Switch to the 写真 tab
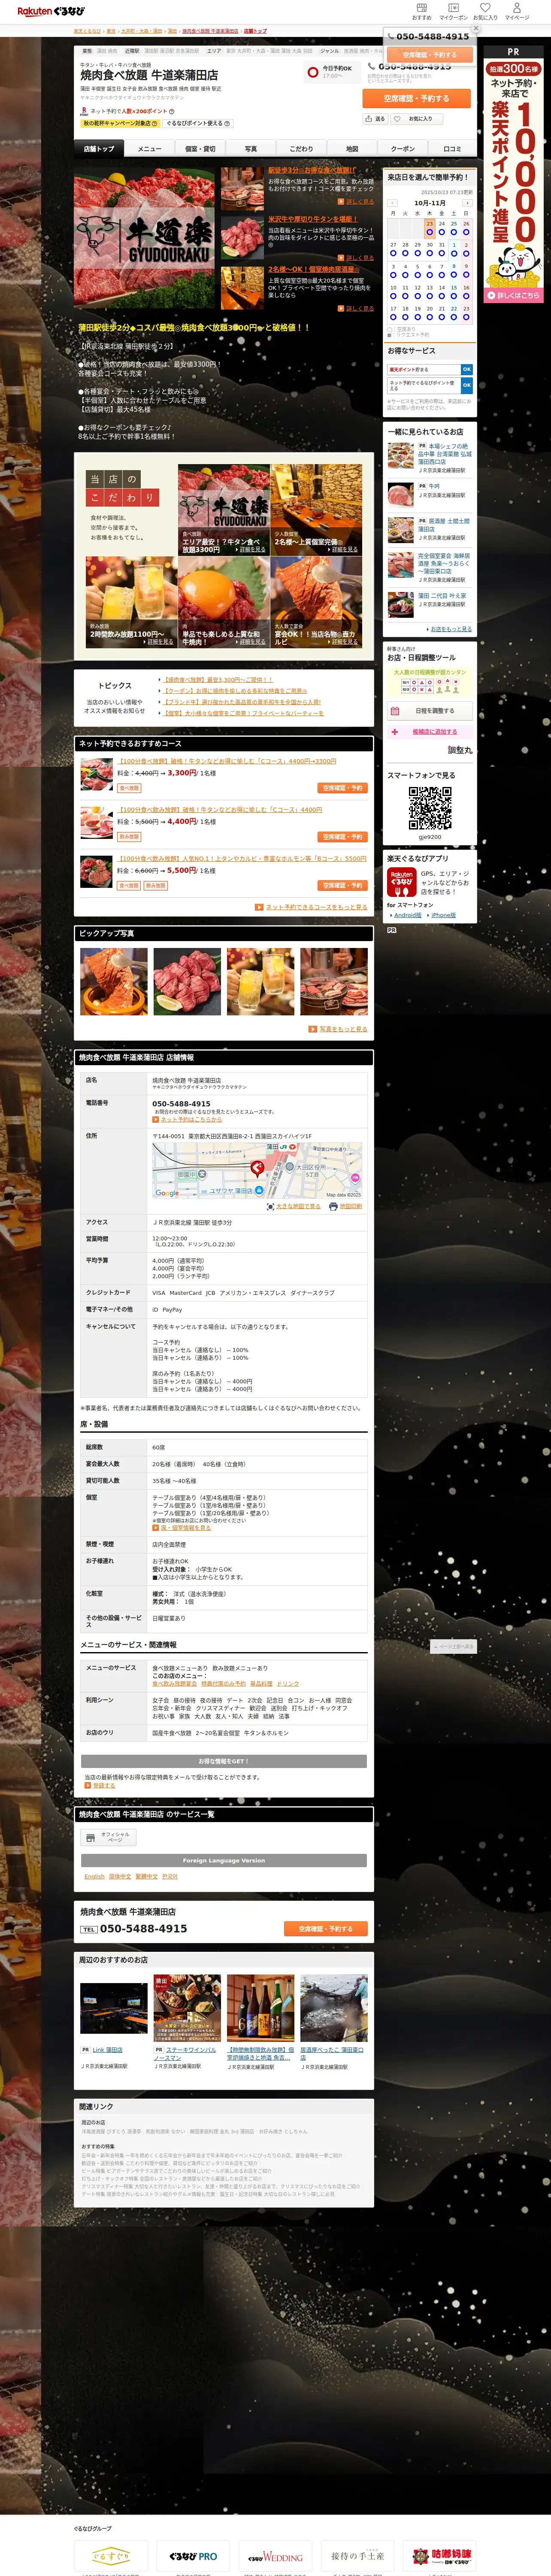Screen dimensions: 551x2576 pos(251,149)
